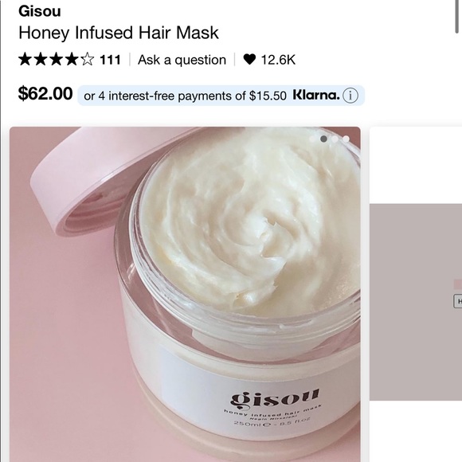Image resolution: width=462 pixels, height=462 pixels.
Task: Select the third carousel dot
Action: (335, 139)
